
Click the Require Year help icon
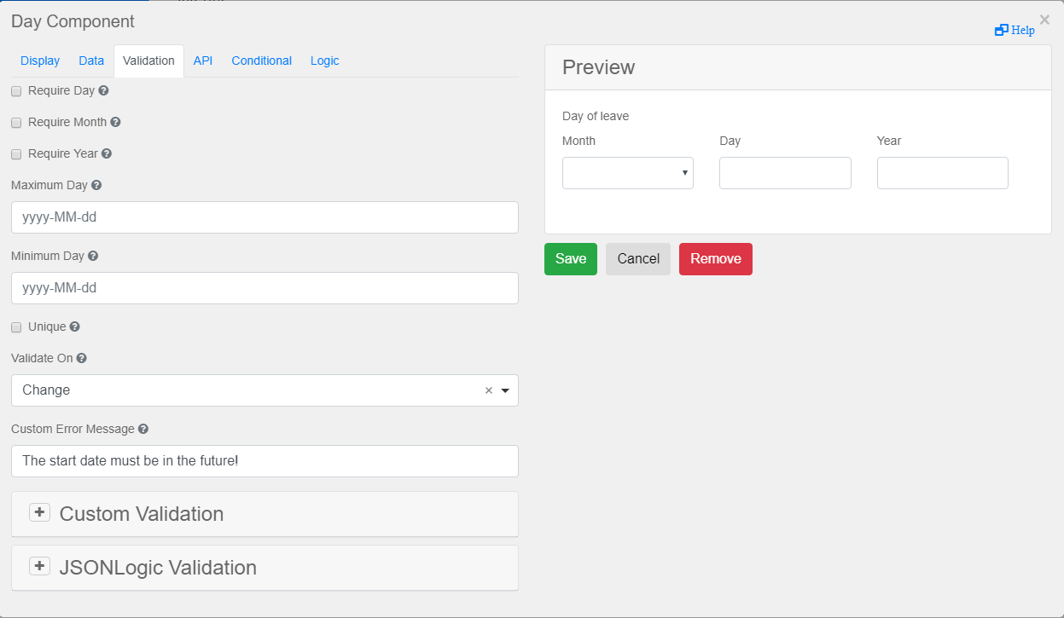(106, 153)
